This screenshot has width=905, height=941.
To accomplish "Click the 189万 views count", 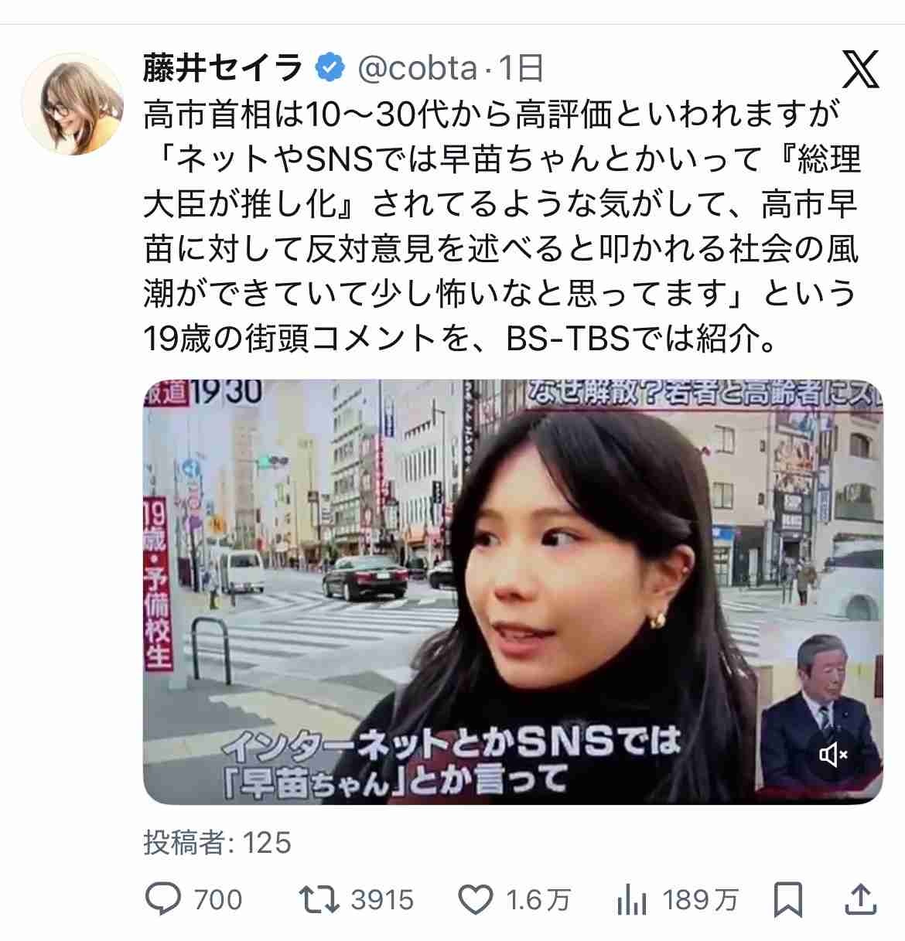I will click(x=700, y=900).
